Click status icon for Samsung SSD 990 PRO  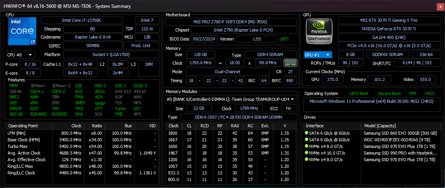coord(307,153)
